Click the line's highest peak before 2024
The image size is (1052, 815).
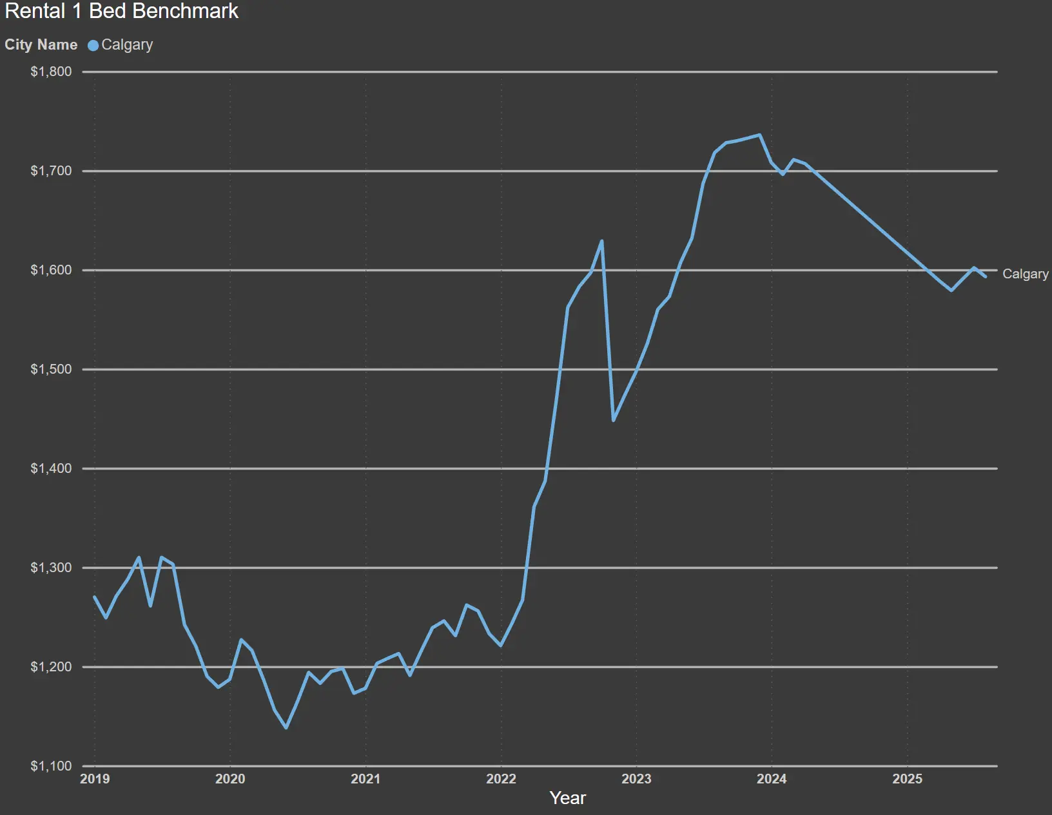(759, 135)
